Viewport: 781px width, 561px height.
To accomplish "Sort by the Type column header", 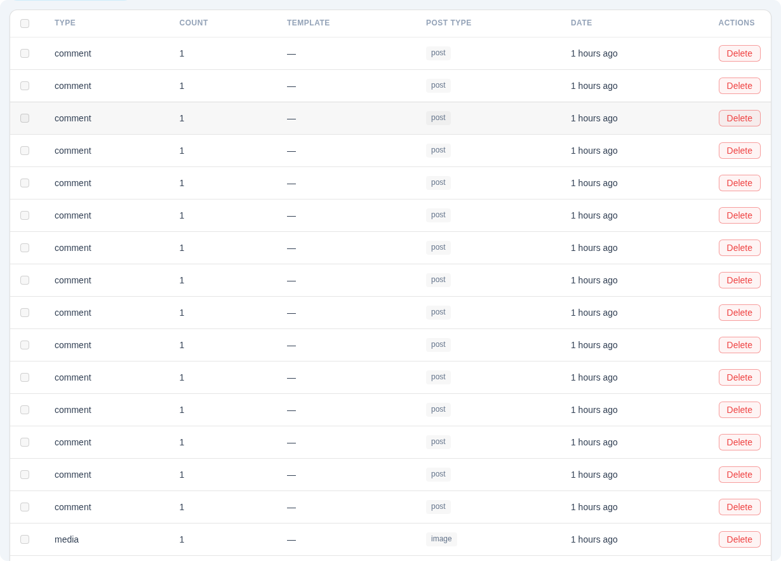I will click(65, 23).
